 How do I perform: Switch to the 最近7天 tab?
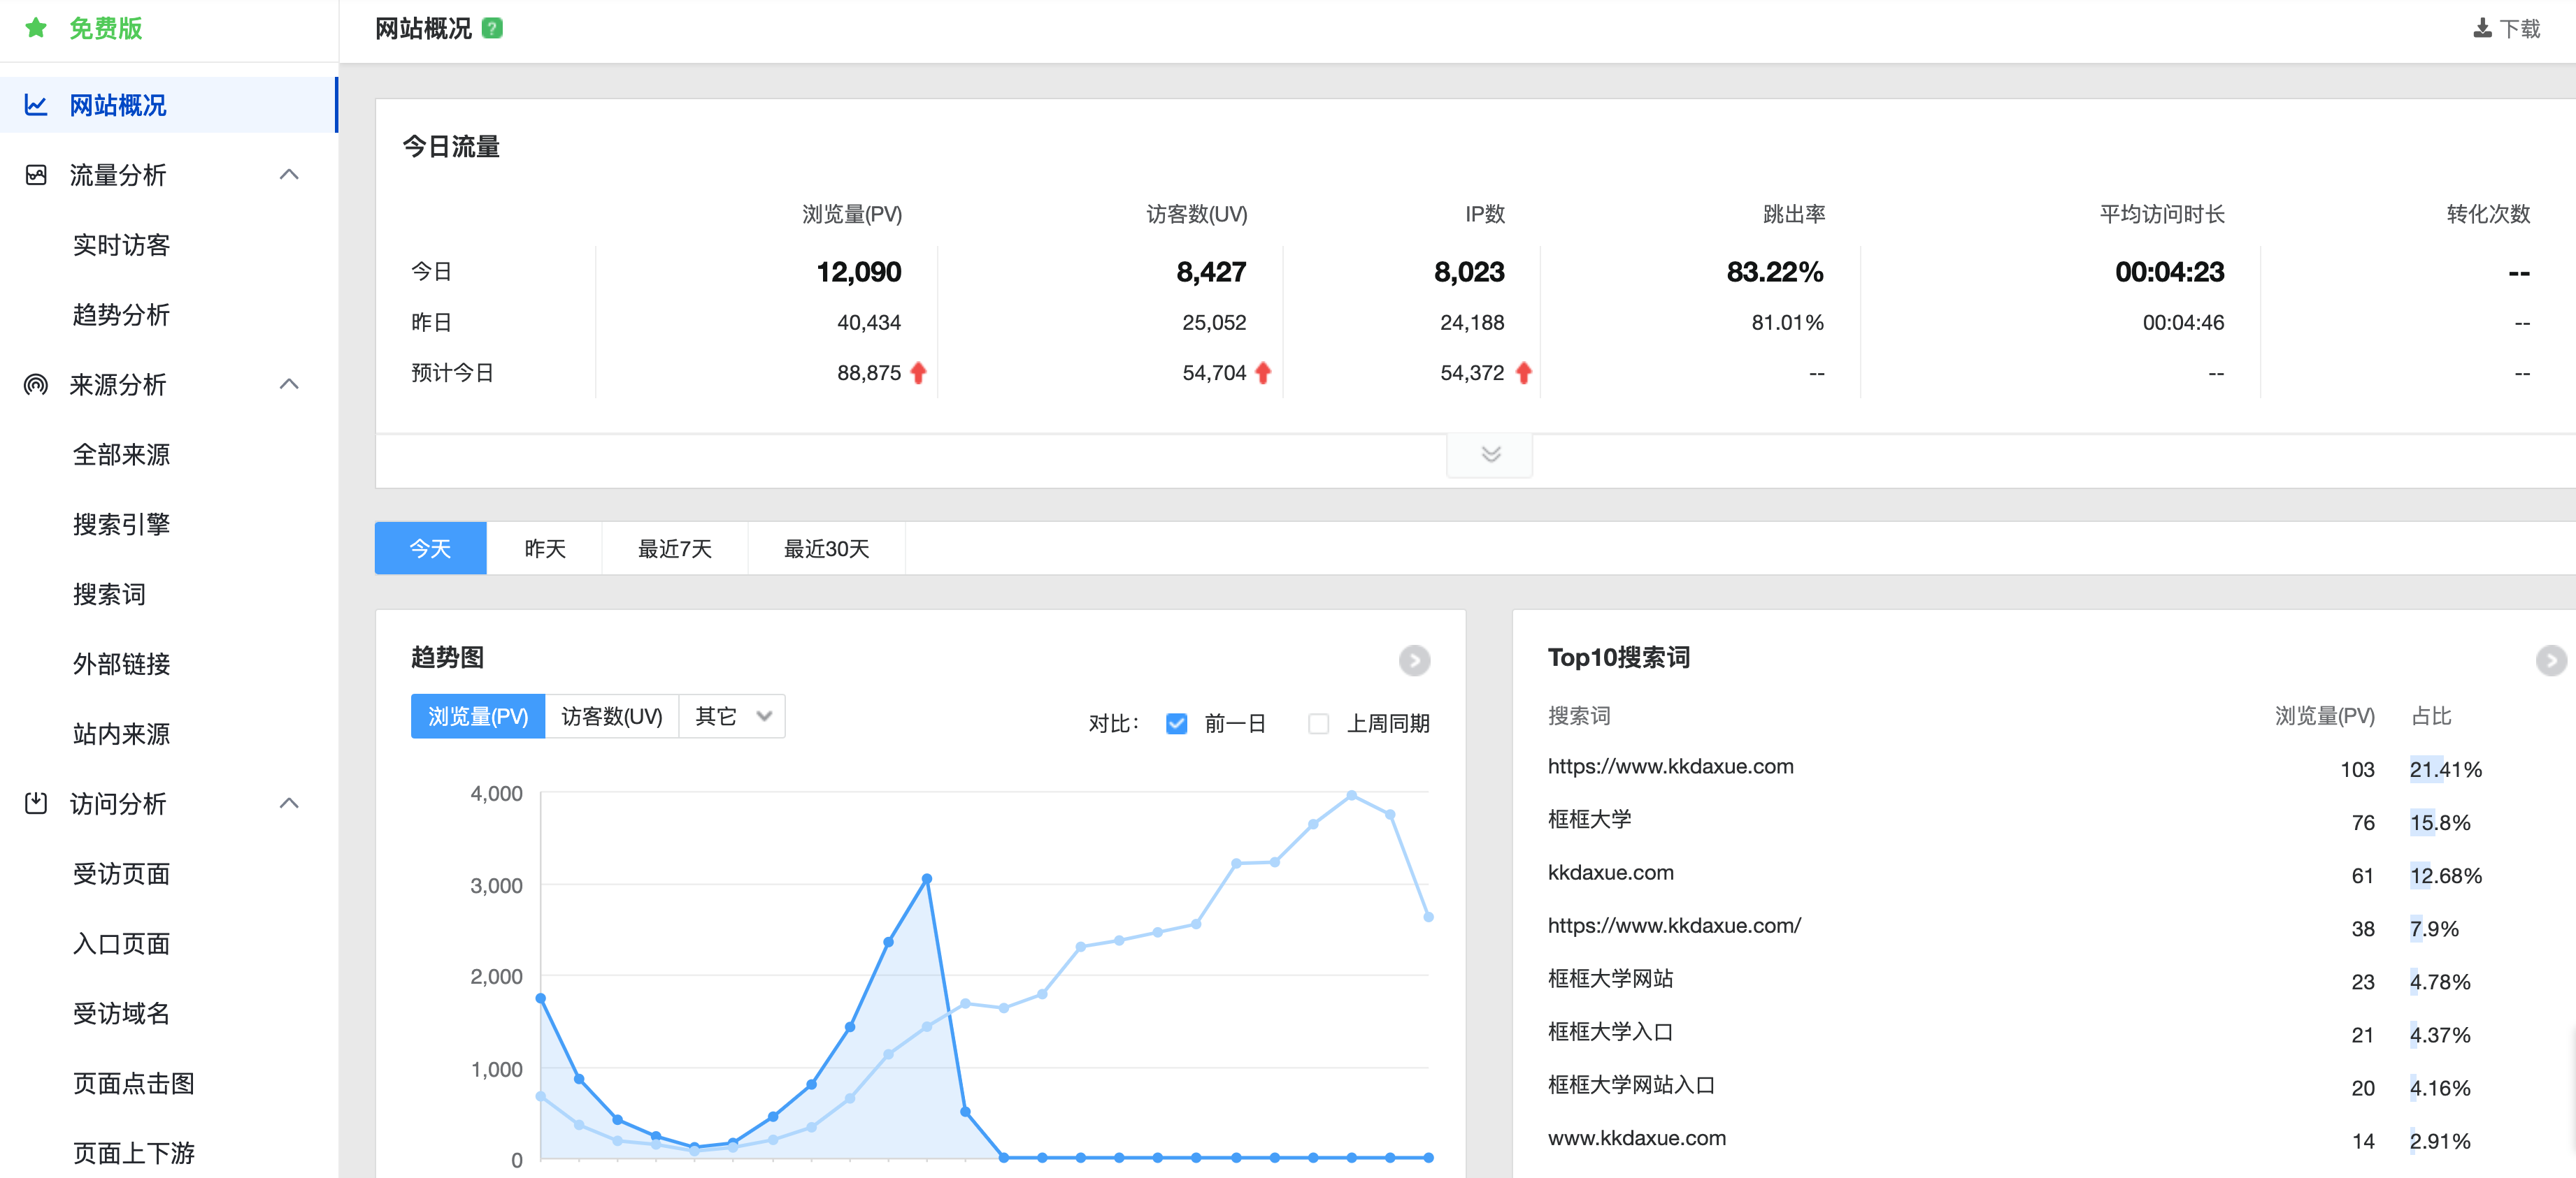tap(675, 548)
